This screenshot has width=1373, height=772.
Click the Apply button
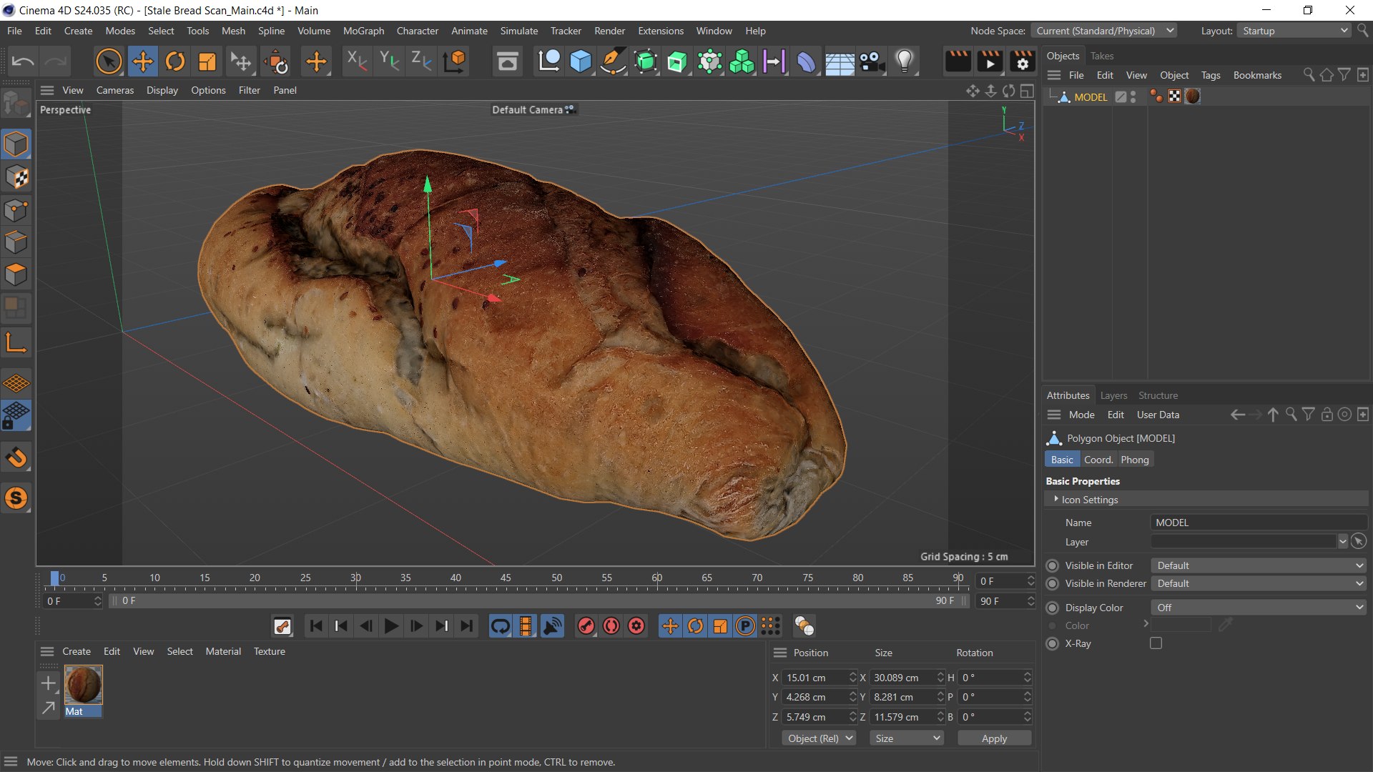[x=994, y=738]
